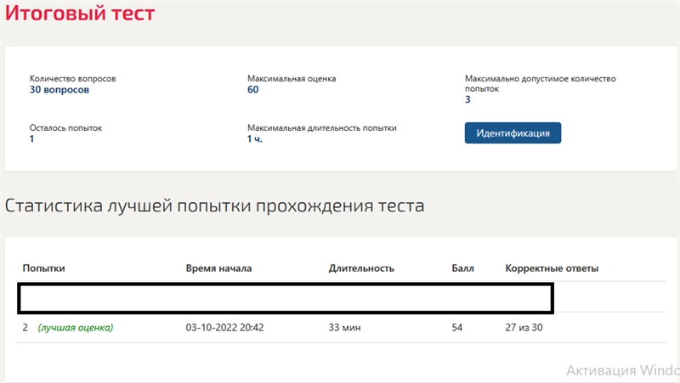Click the Длительность column header
Image resolution: width=680 pixels, height=383 pixels.
coord(361,268)
